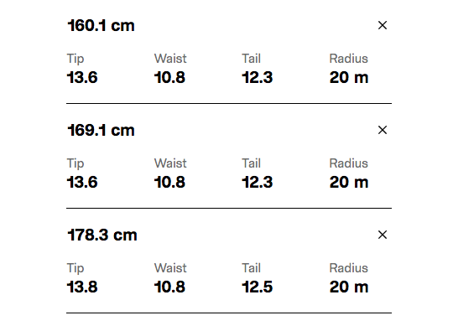Click the 13.6 Tip value under 160.1 cm
Viewport: 453px width, 331px height.
pos(82,78)
